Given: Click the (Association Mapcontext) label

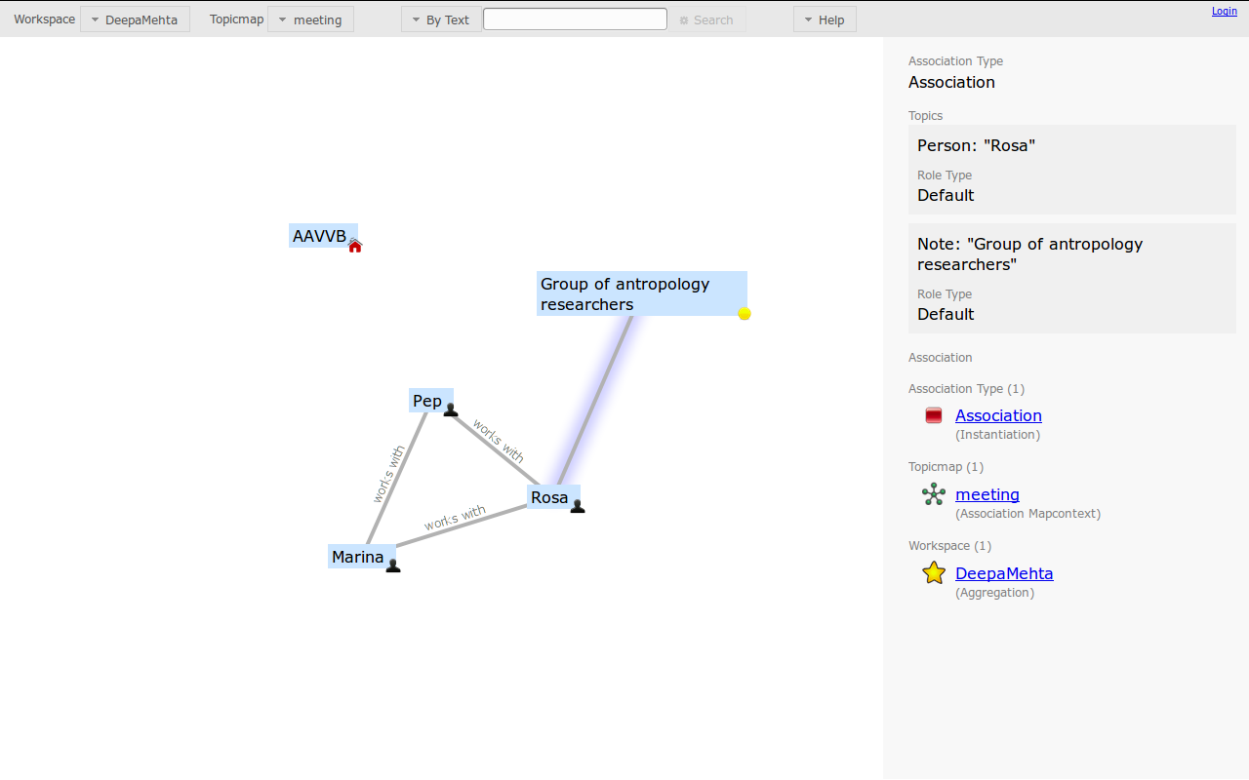Looking at the screenshot, I should pos(1027,514).
